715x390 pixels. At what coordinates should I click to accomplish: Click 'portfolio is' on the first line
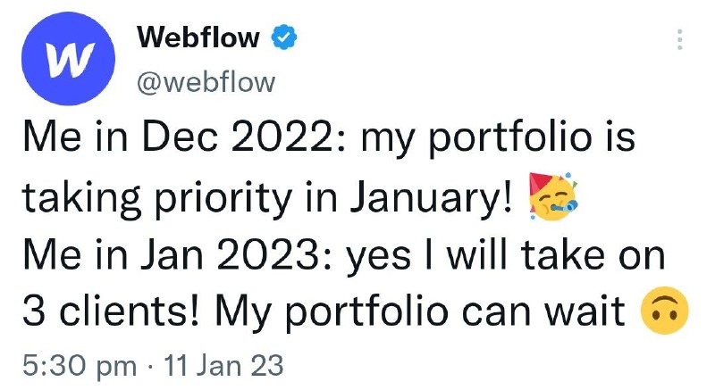pos(532,138)
